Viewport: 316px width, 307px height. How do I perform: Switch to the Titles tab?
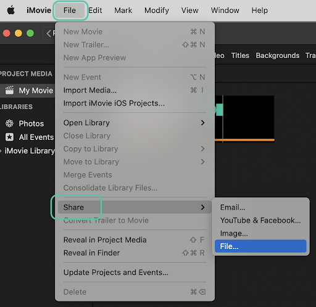240,55
